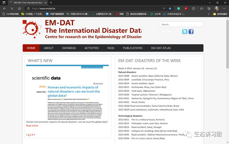Select the '2023-0013 Helicopter crash' entry

(x=143, y=123)
